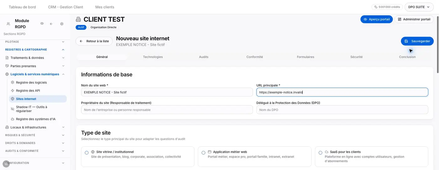
Task: Click the Registre des API lightning icon
Action: click(13, 91)
